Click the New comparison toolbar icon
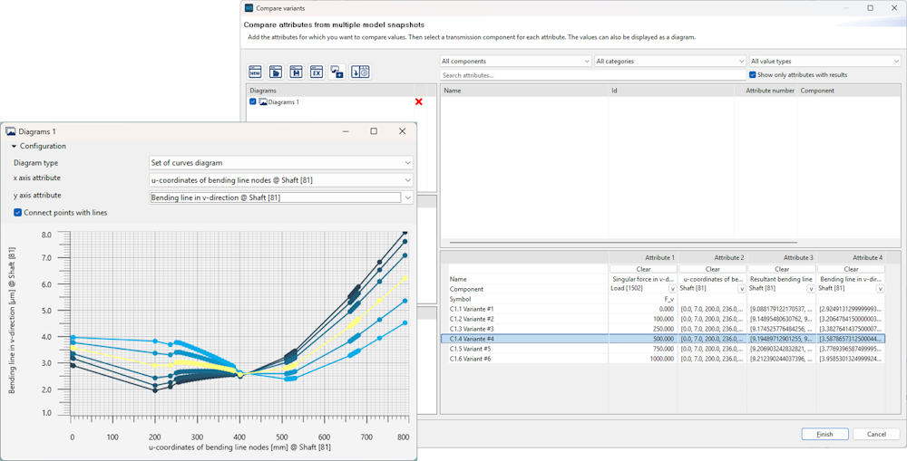 [255, 72]
